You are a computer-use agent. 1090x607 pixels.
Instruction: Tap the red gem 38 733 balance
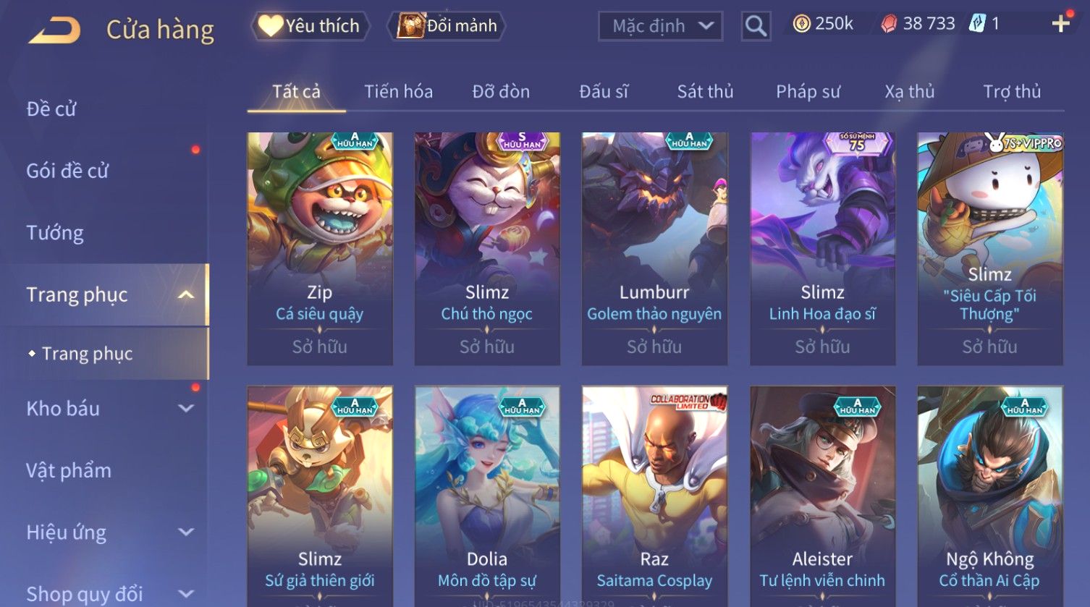[918, 25]
